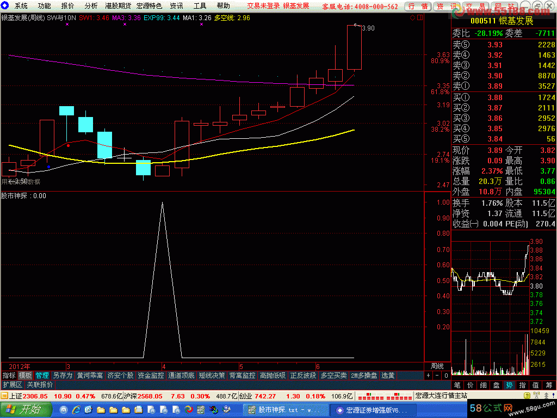This screenshot has width=557, height=418.
Task: Open the 宏源特色 menu
Action: coord(149,6)
